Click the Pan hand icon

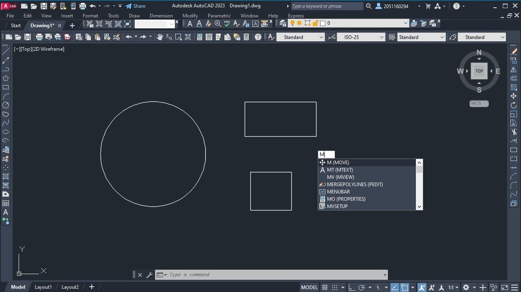[x=159, y=37]
